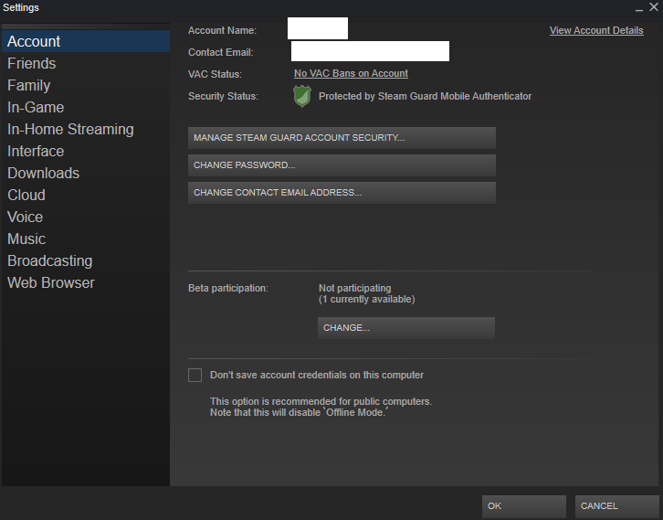Click the 'Beta participation:' label

point(228,288)
